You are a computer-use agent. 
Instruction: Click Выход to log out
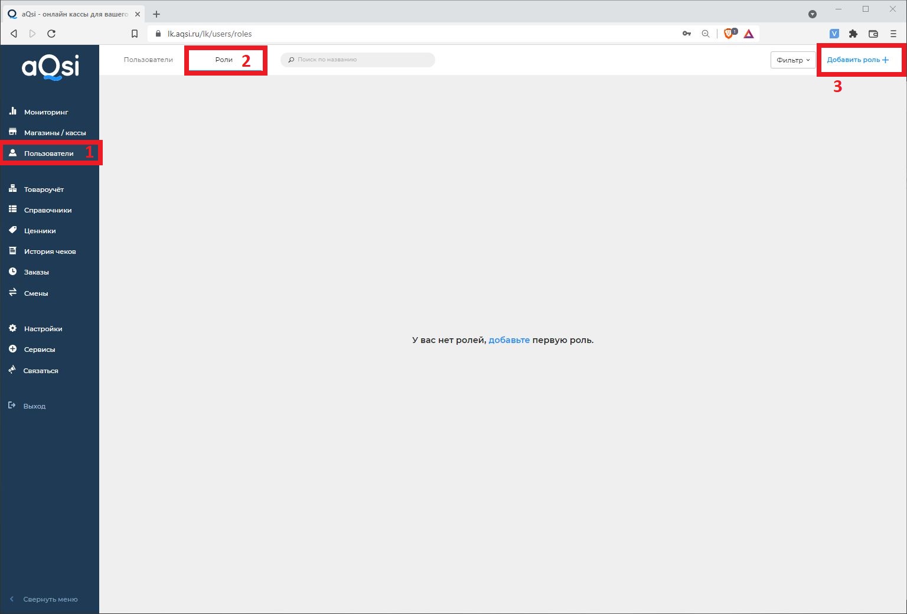click(34, 406)
